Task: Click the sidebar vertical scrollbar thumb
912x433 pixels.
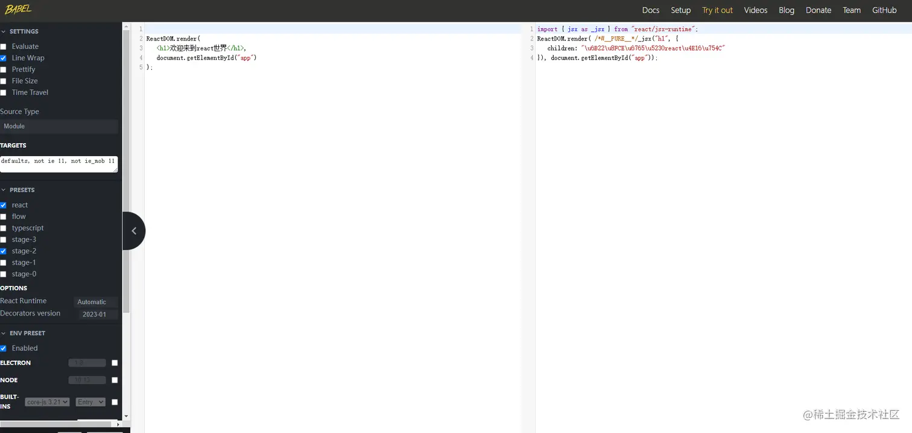Action: (126, 171)
